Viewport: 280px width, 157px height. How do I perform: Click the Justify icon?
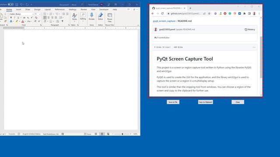click(x=56, y=17)
